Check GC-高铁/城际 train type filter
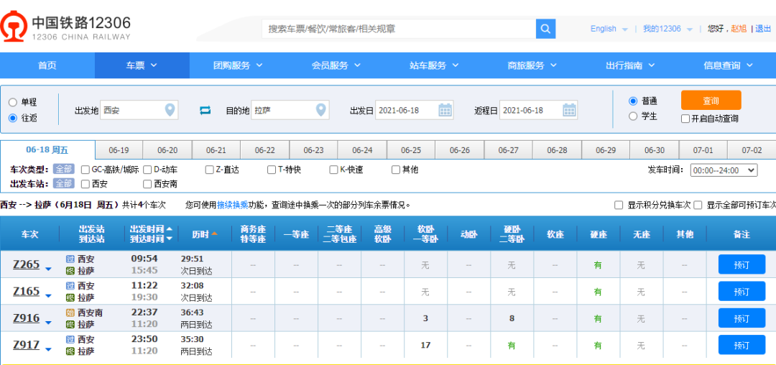776x365 pixels. point(85,170)
